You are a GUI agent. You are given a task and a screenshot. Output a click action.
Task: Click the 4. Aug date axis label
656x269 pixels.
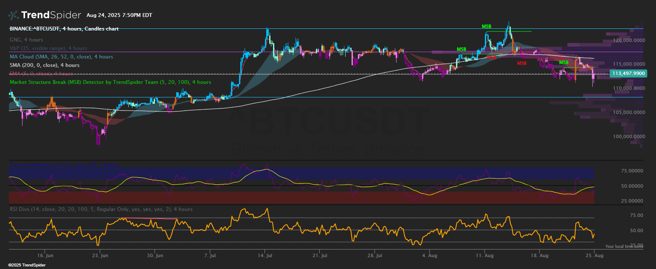click(x=429, y=256)
